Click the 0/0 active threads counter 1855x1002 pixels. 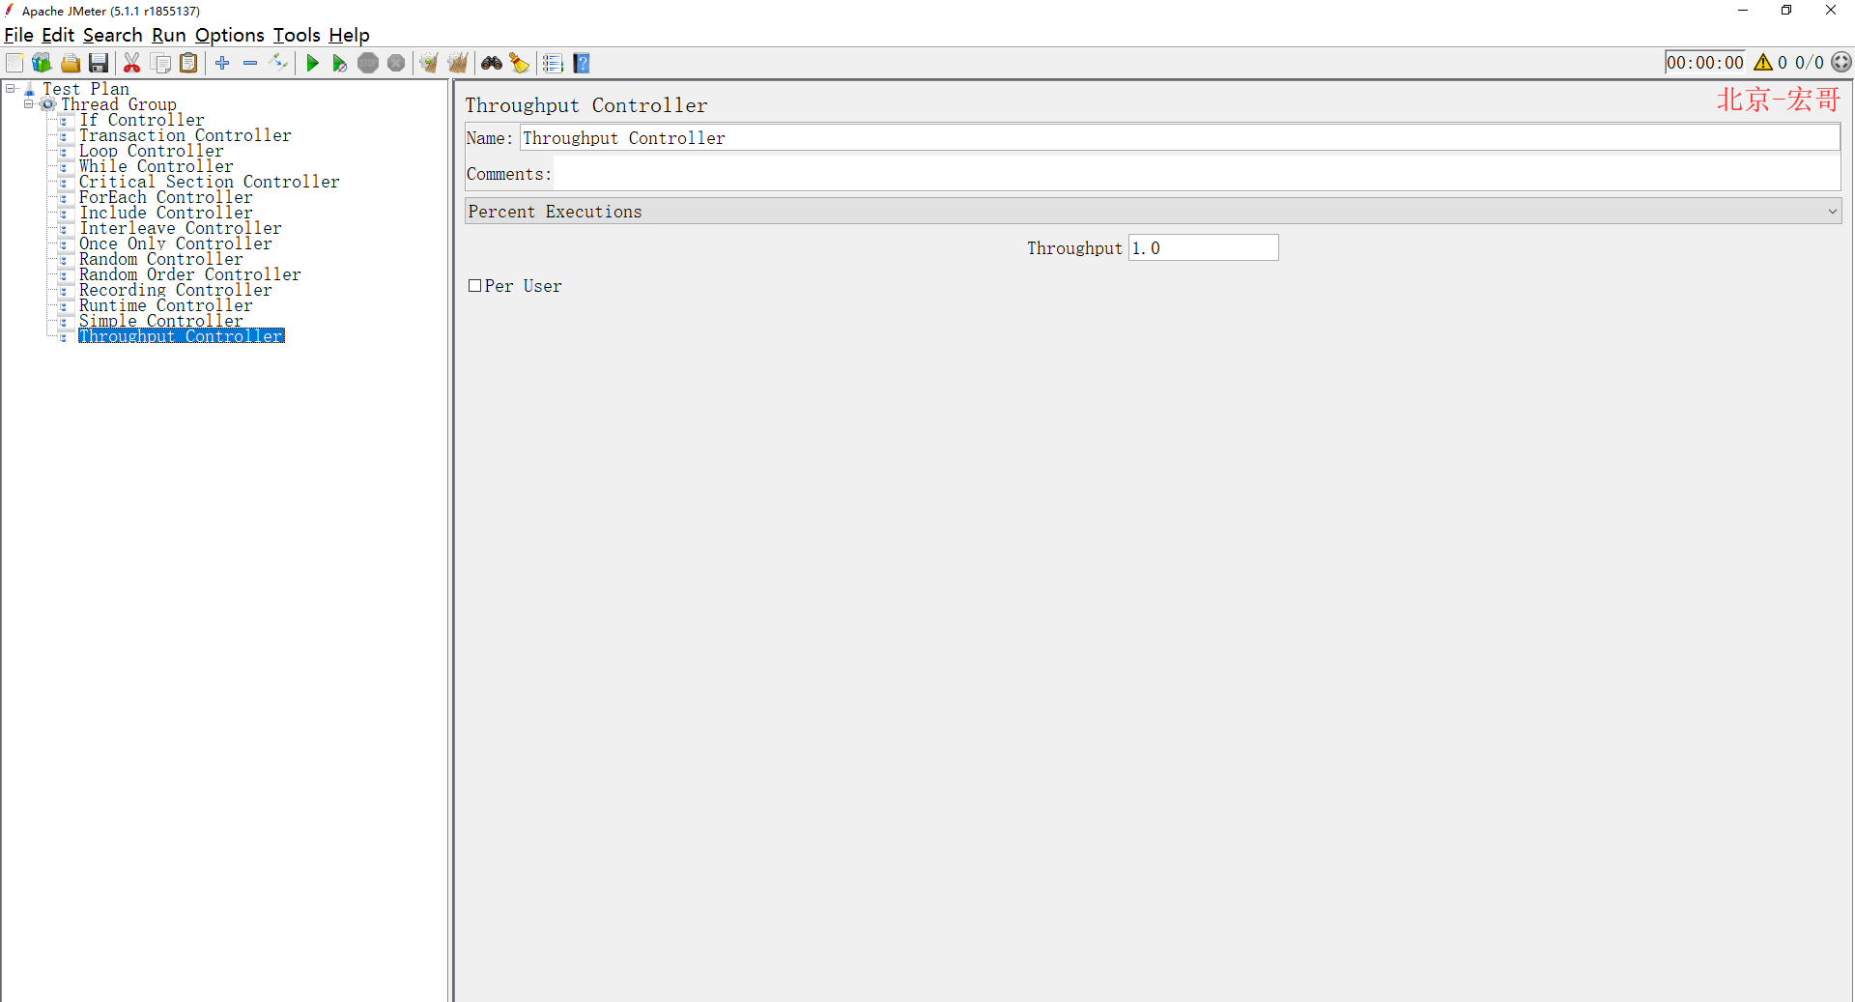tap(1809, 63)
